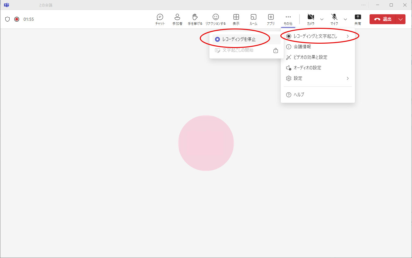This screenshot has width=412, height=258.
Task: Open the view (表示) layout options
Action: pos(236,19)
